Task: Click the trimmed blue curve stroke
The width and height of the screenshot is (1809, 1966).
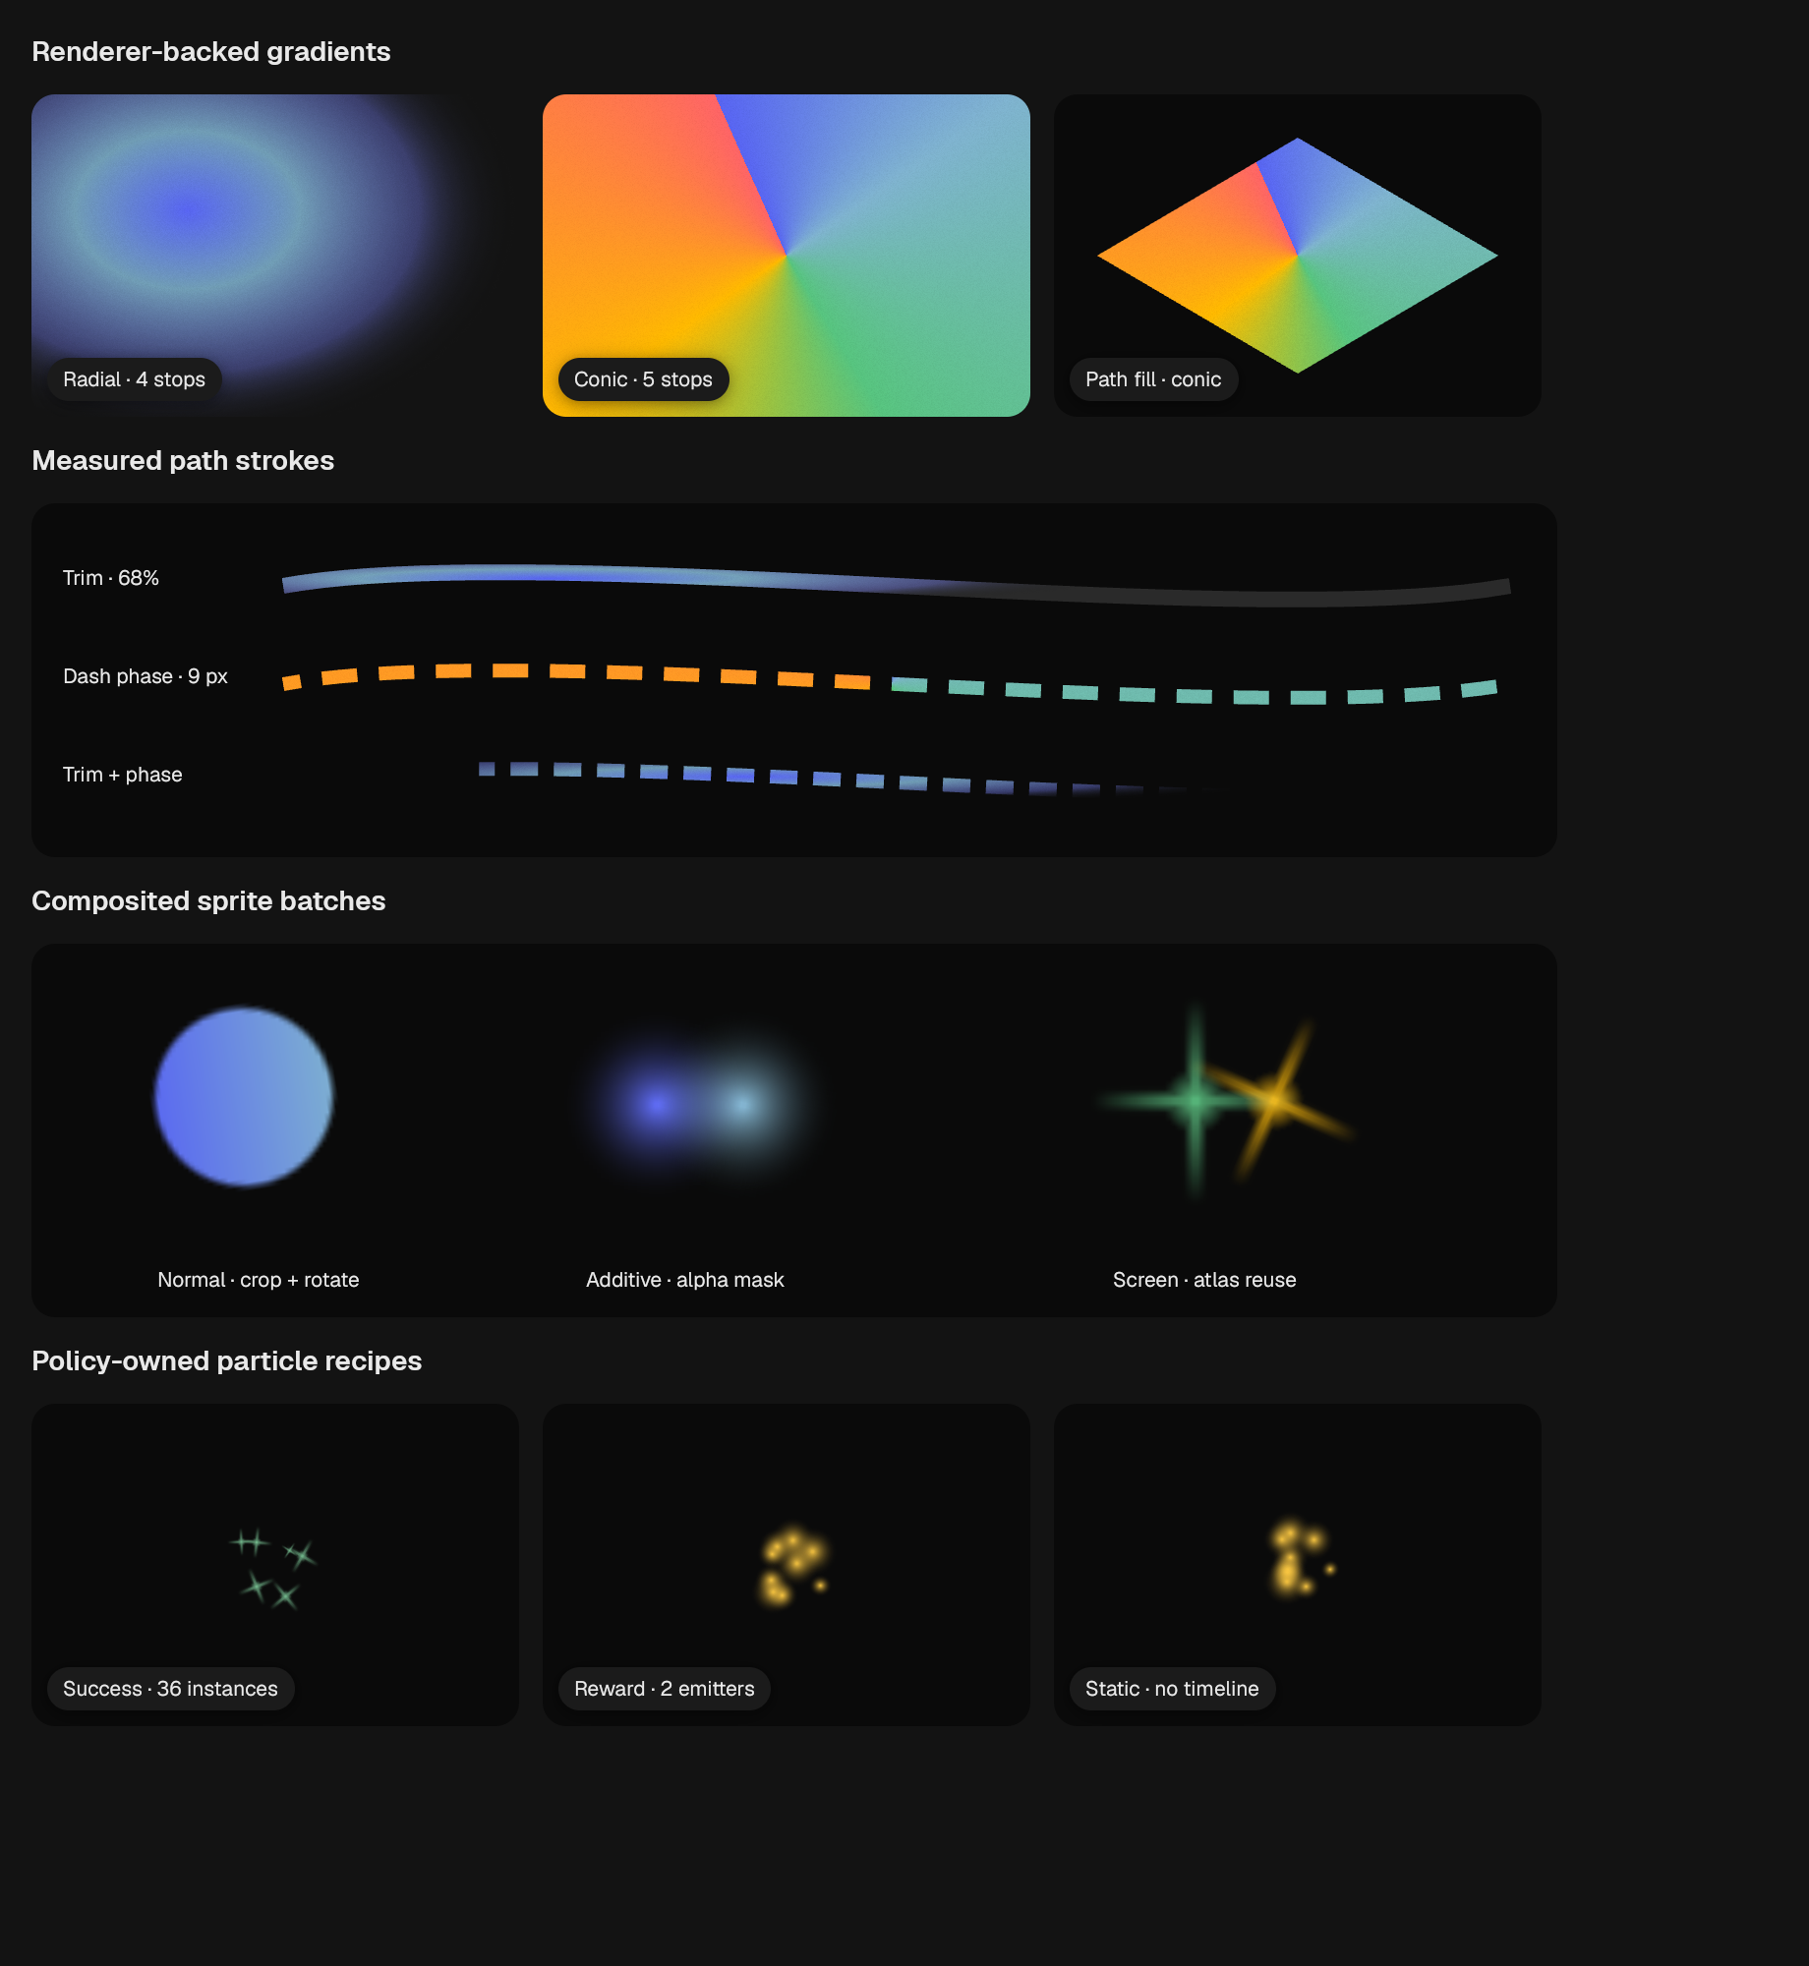Action: [896, 586]
